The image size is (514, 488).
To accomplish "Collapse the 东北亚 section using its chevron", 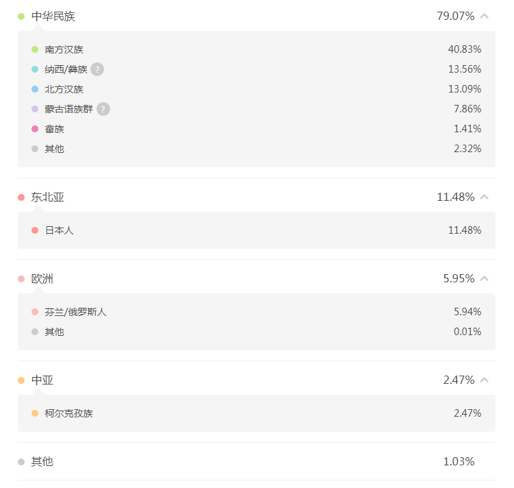I will tap(485, 197).
